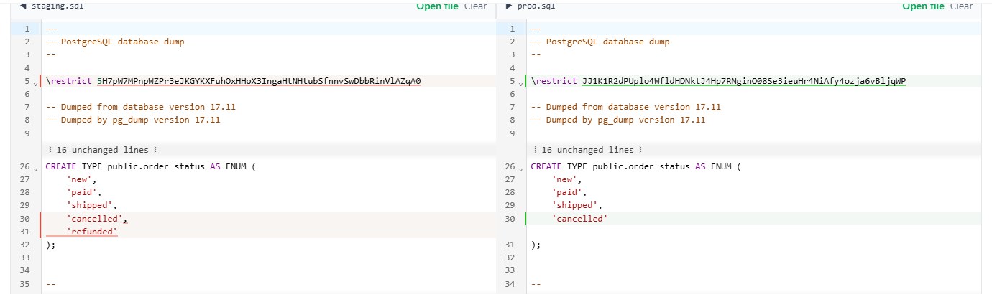Clear the staging.sql pane
The width and height of the screenshot is (992, 294).
coord(475,6)
